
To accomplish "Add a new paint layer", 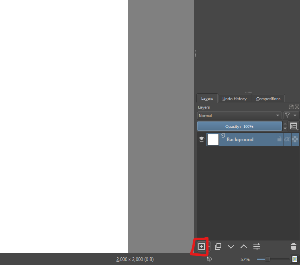I will point(201,247).
